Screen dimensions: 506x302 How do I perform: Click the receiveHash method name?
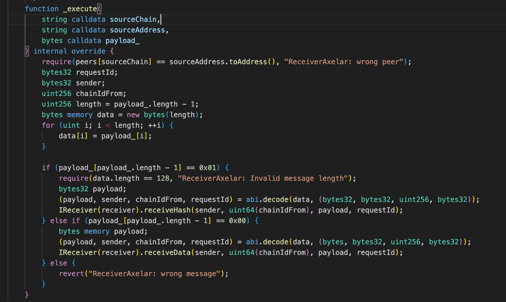(167, 210)
